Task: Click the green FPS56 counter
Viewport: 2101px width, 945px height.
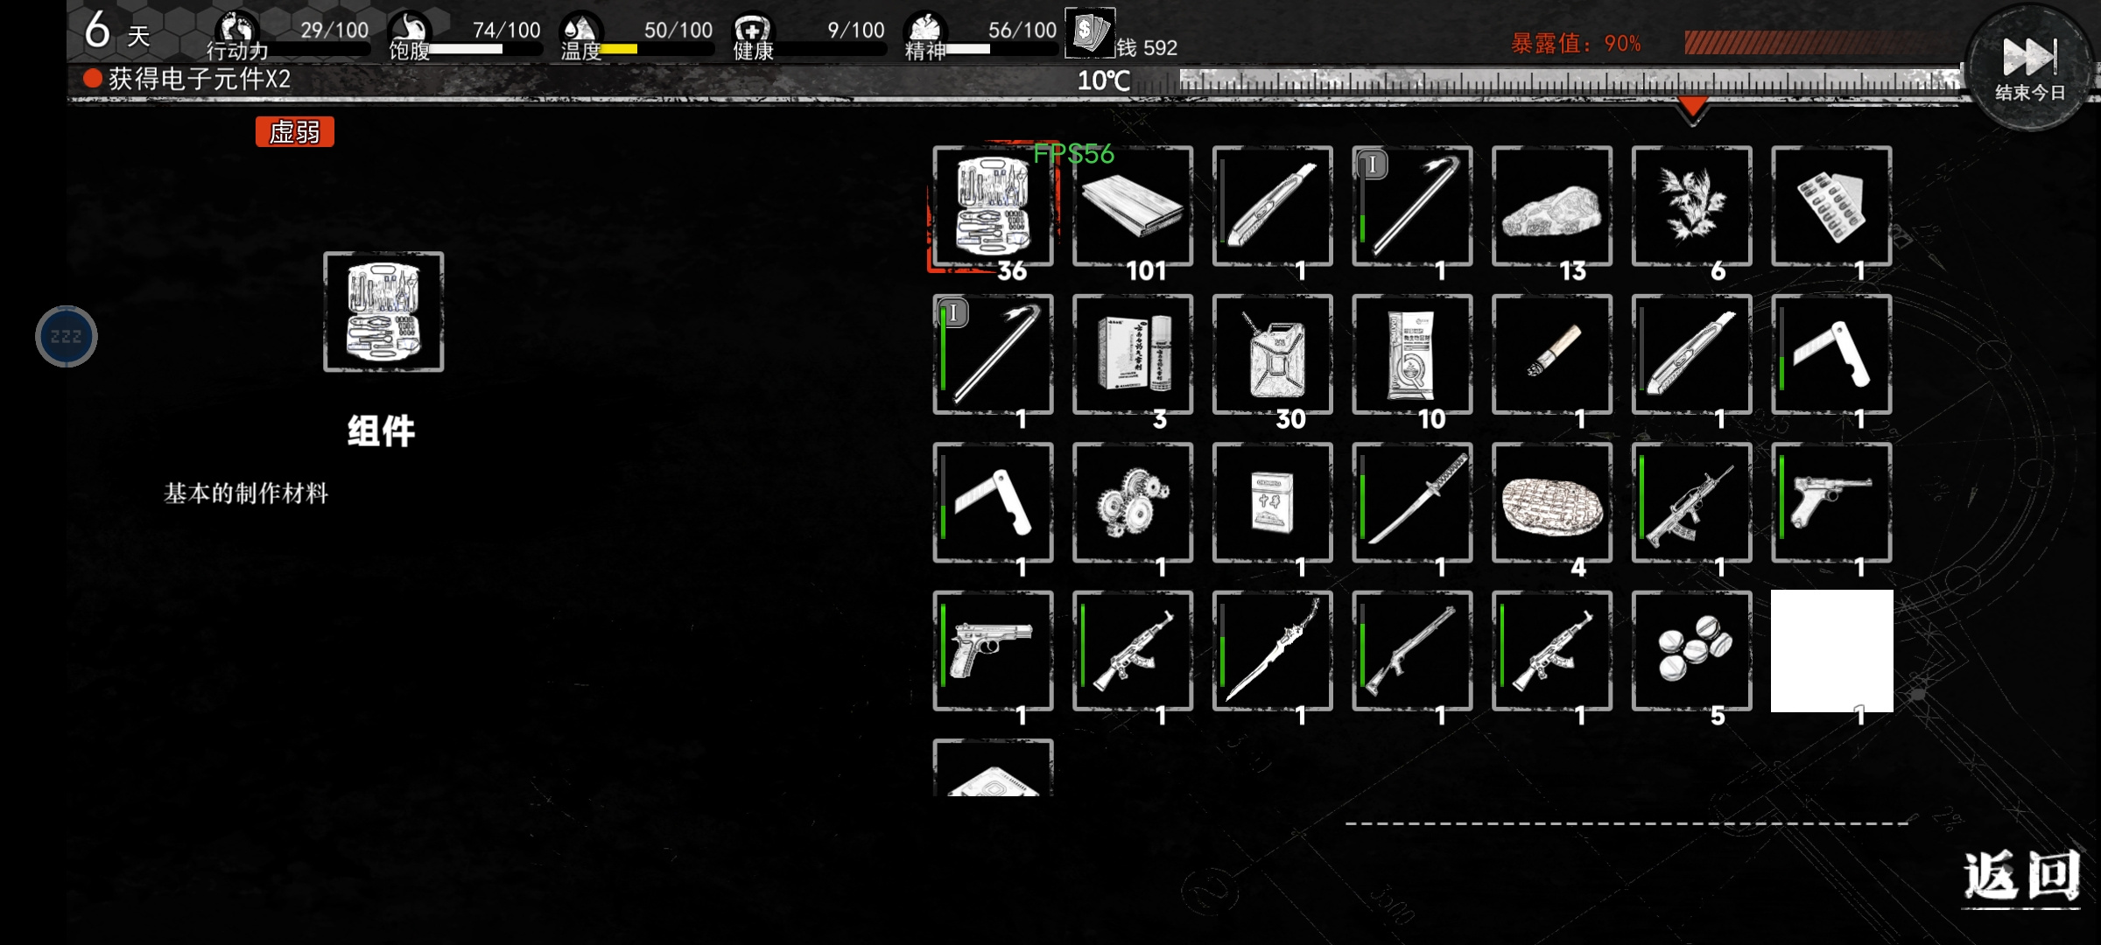Action: point(1073,154)
